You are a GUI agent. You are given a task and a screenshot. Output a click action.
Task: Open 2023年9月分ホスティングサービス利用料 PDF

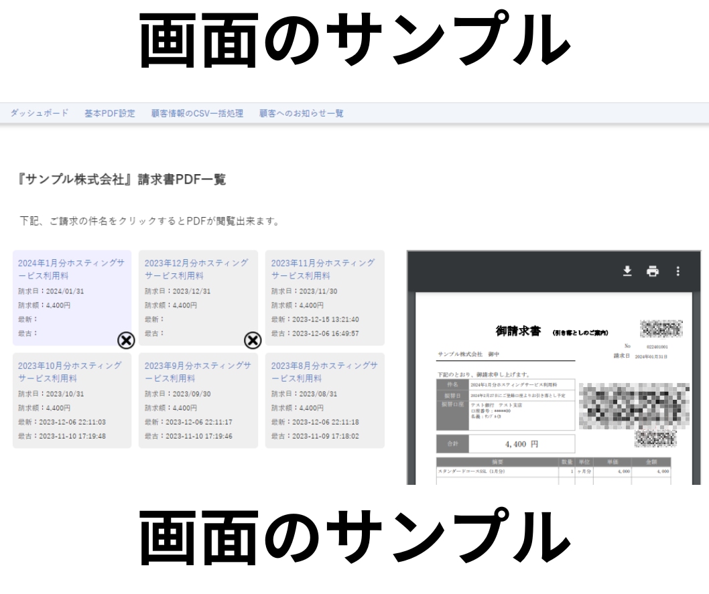[x=198, y=372]
